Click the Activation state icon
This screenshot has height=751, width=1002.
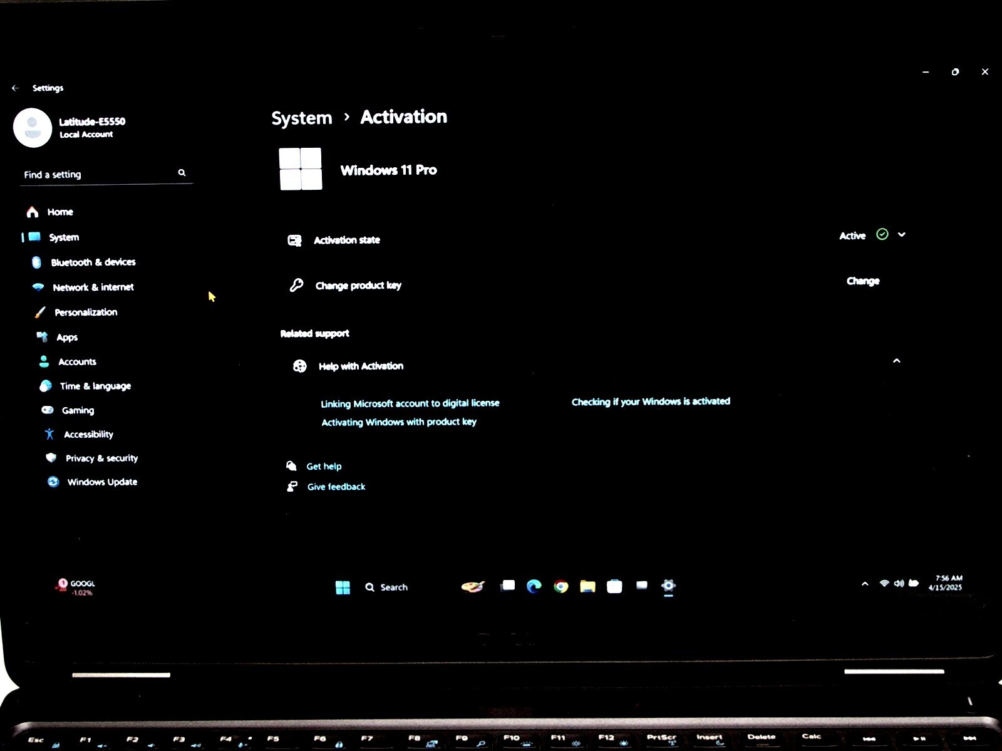294,241
